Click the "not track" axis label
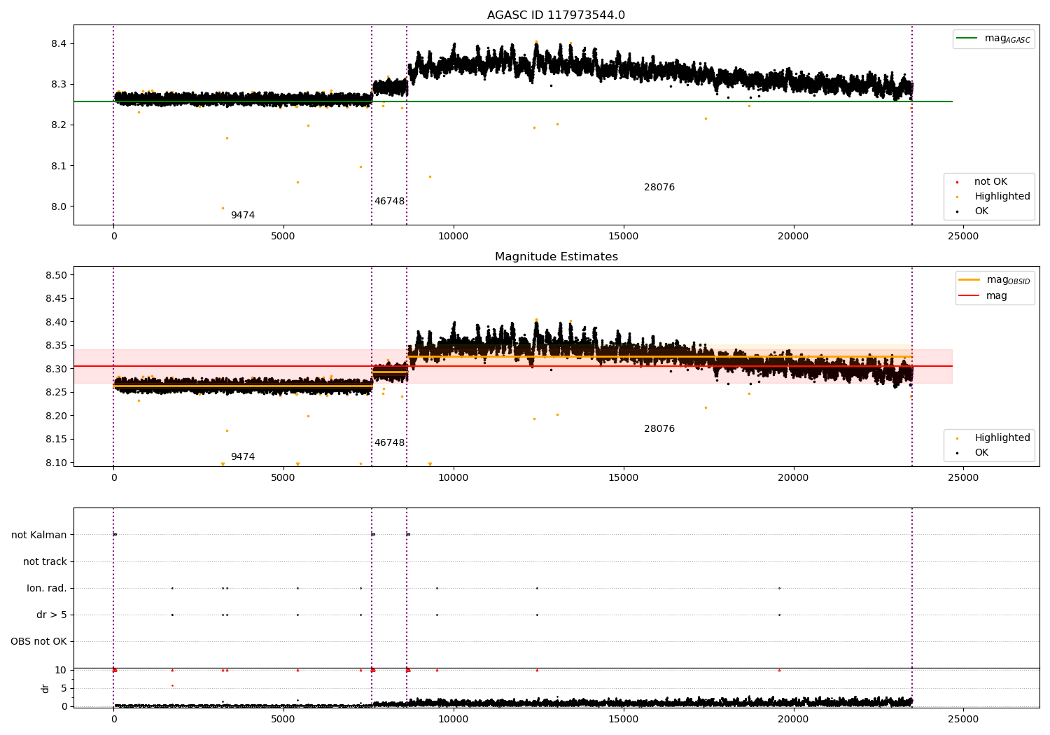This screenshot has height=735, width=1050. click(x=45, y=562)
